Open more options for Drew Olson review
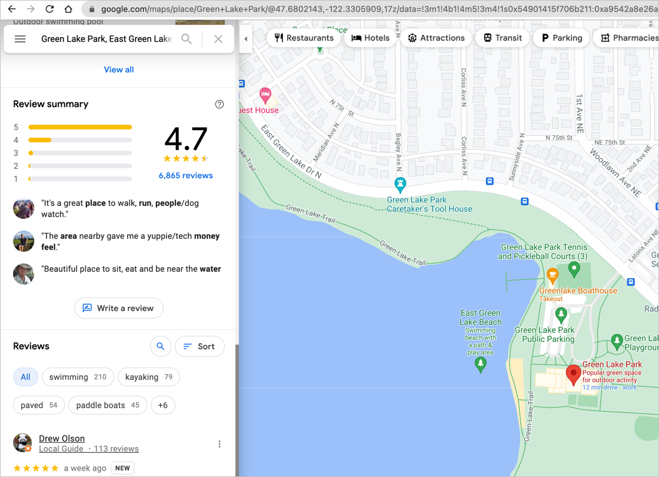Screen dimensions: 659x477 tap(219, 444)
